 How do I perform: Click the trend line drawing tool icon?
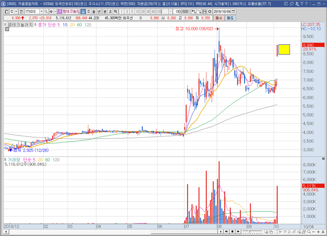(x=294, y=232)
